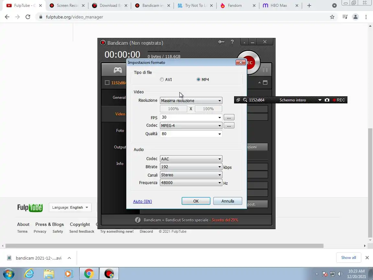Click the horizontal page scrollbar
This screenshot has height=280, width=373.
click(x=164, y=246)
